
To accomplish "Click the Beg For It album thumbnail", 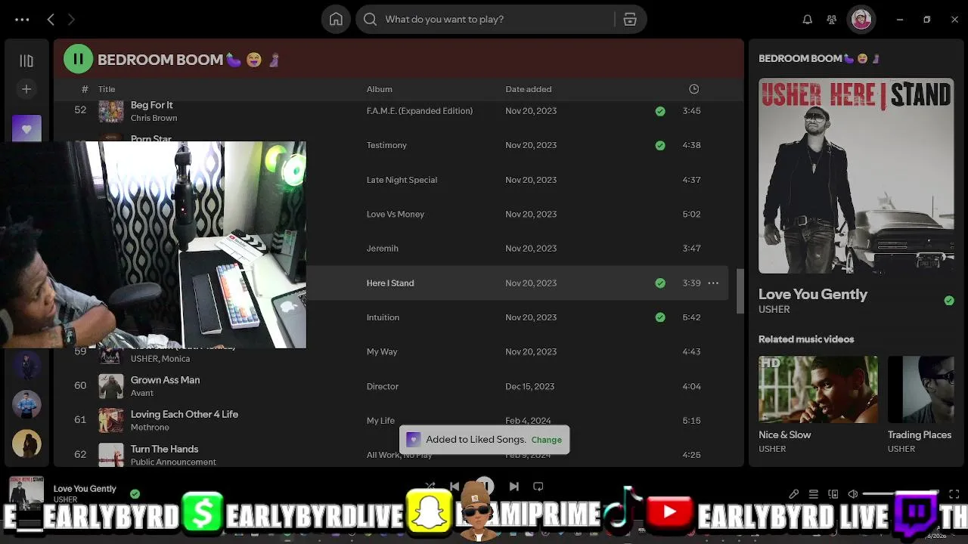I will pyautogui.click(x=111, y=111).
